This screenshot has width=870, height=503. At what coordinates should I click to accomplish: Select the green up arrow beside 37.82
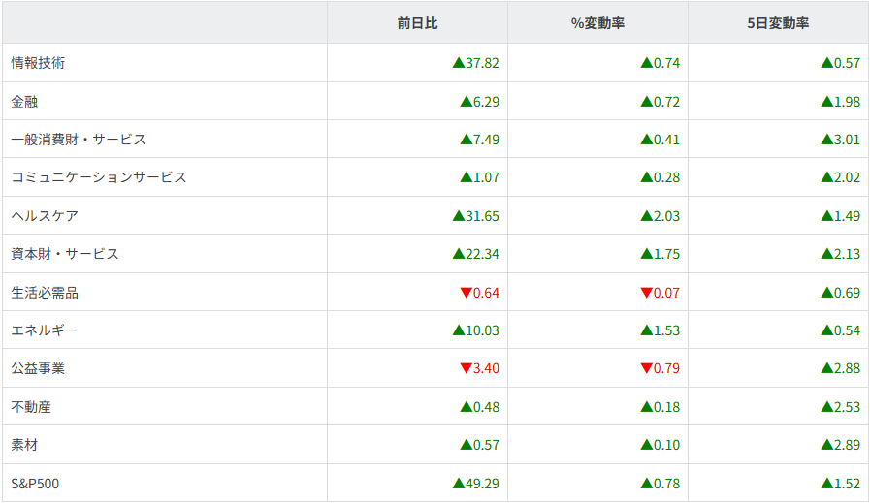click(x=459, y=63)
